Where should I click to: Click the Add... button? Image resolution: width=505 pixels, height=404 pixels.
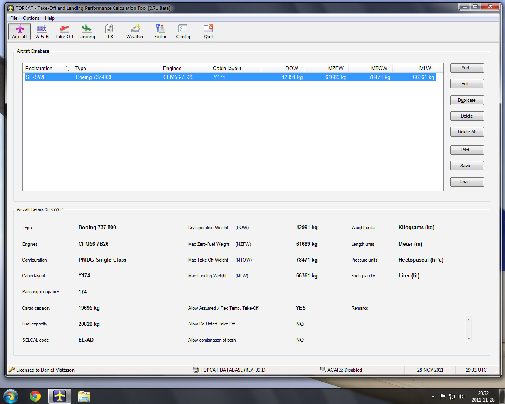click(x=467, y=68)
